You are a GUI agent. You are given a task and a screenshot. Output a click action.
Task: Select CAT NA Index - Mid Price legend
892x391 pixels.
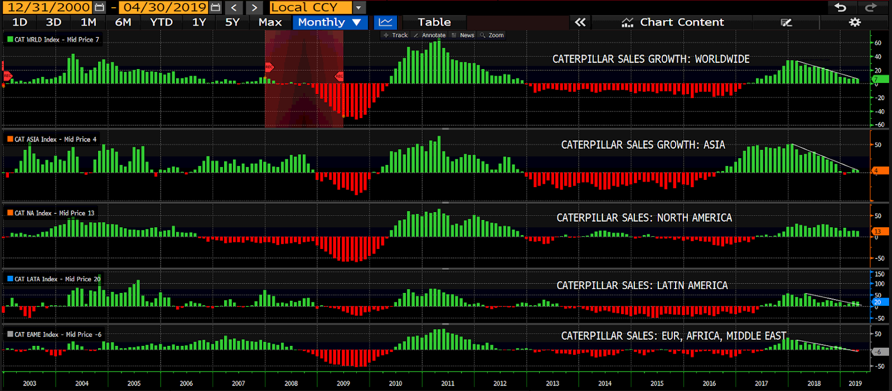(x=55, y=213)
